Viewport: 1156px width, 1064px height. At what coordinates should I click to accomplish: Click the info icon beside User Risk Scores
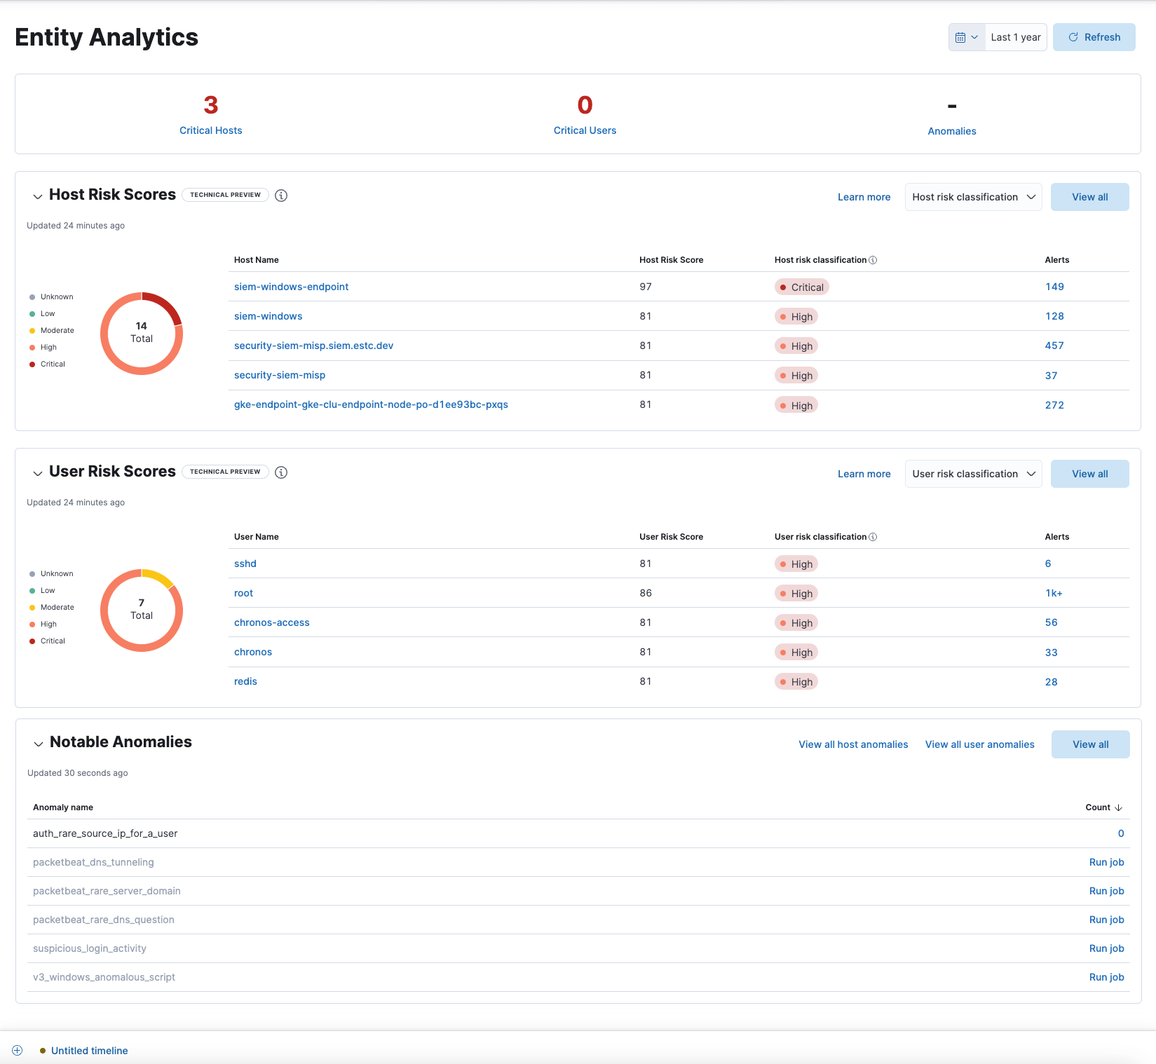click(x=281, y=472)
